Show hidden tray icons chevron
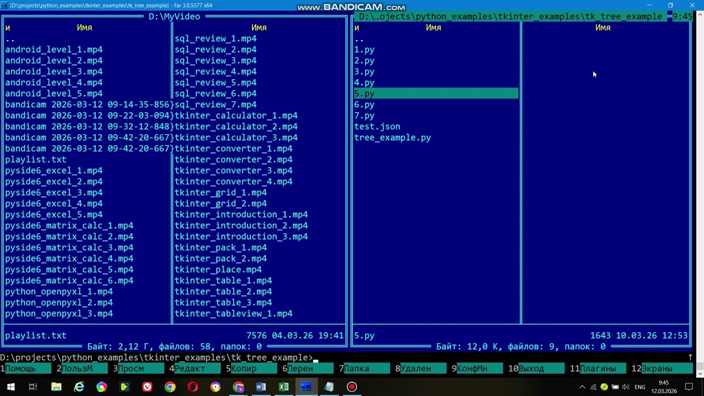Viewport: 704px width, 396px height. 582,387
